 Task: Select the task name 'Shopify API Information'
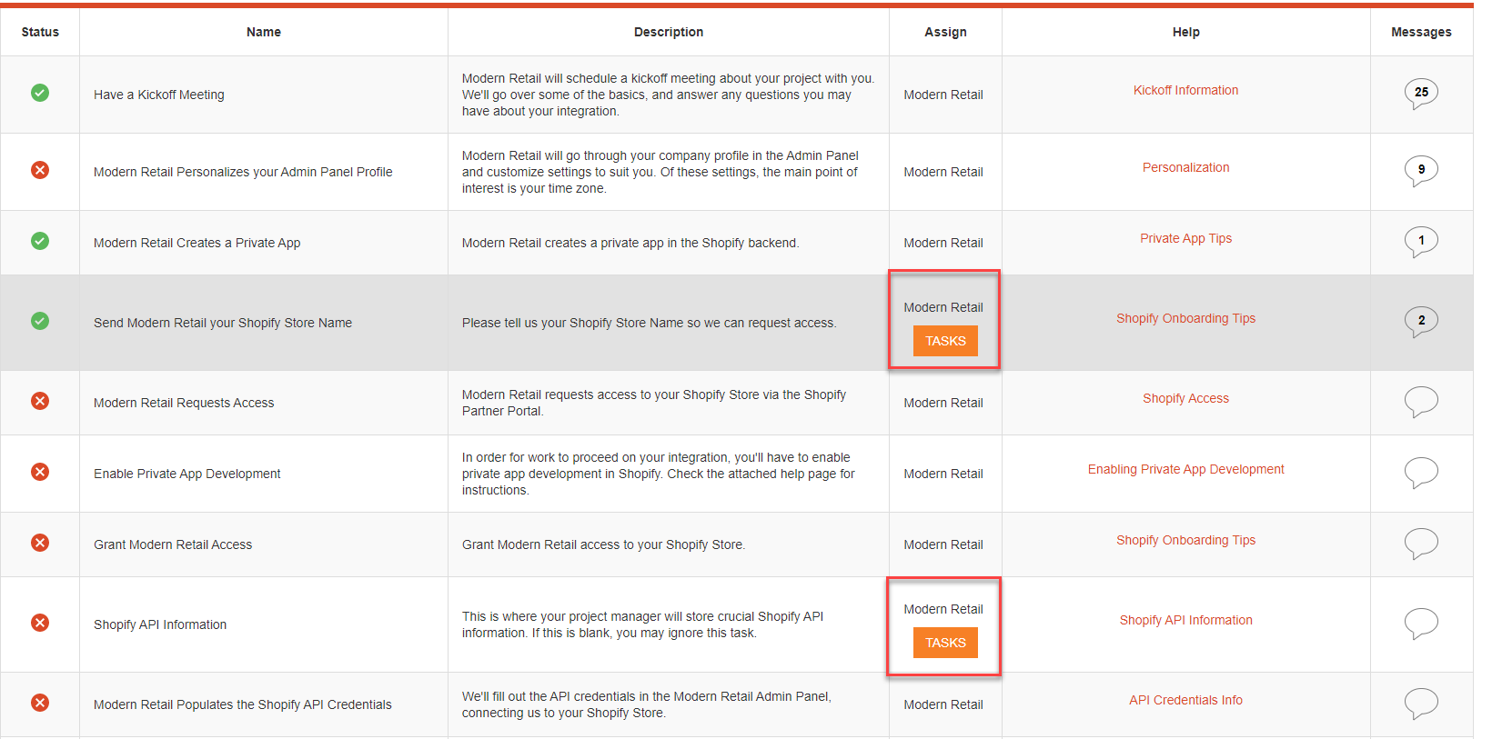(x=160, y=624)
